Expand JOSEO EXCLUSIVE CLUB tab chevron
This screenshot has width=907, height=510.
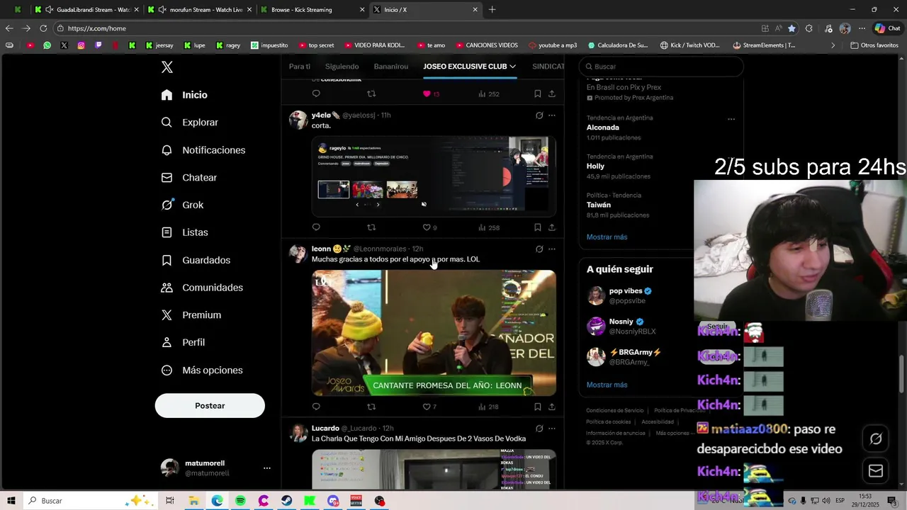click(512, 67)
